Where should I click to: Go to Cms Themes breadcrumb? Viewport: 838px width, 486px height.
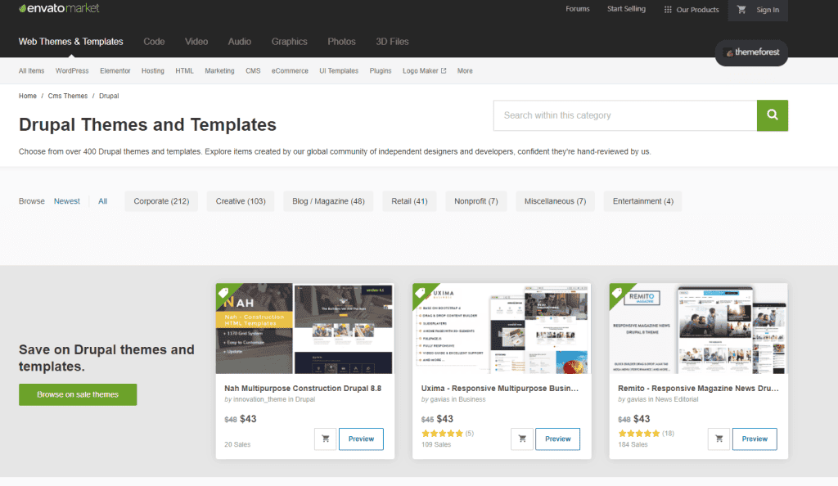click(x=68, y=96)
